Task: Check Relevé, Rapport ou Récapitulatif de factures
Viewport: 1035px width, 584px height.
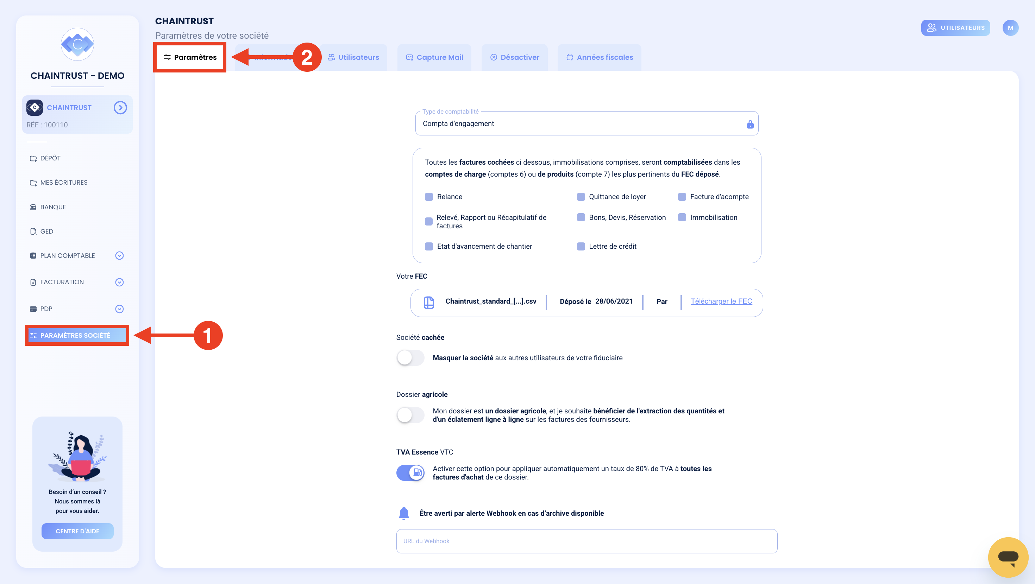Action: (429, 221)
